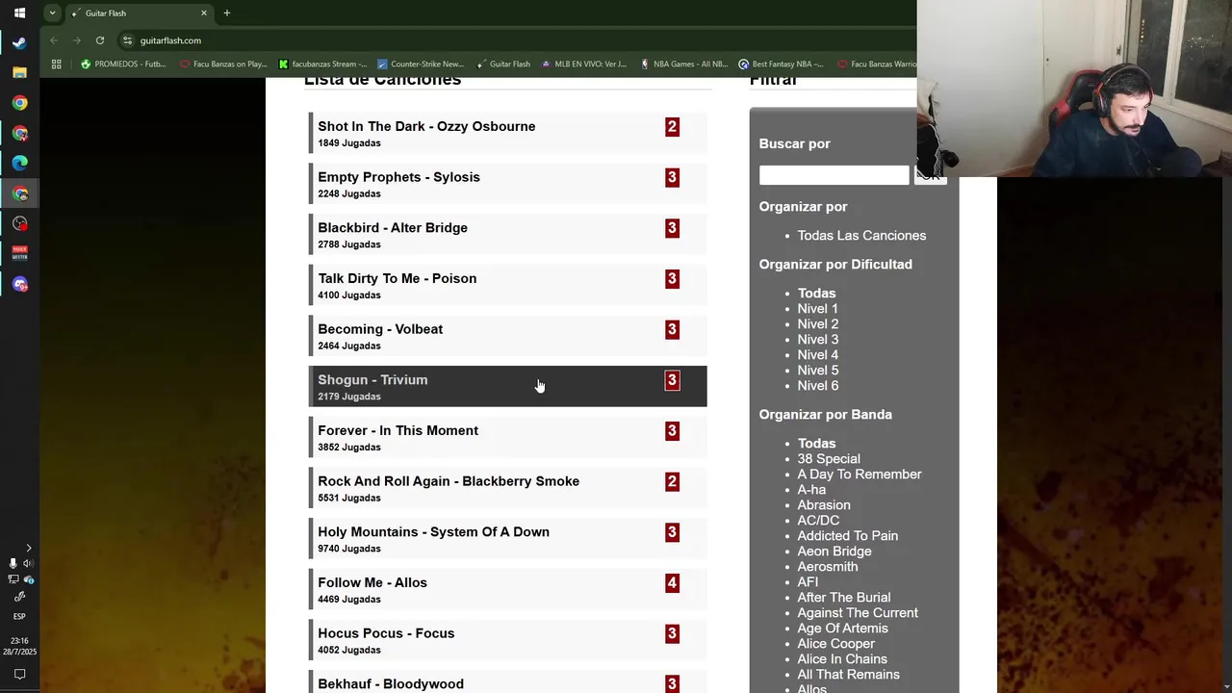Select Blackbird - Alter Bridge song
This screenshot has height=693, width=1232.
[507, 235]
